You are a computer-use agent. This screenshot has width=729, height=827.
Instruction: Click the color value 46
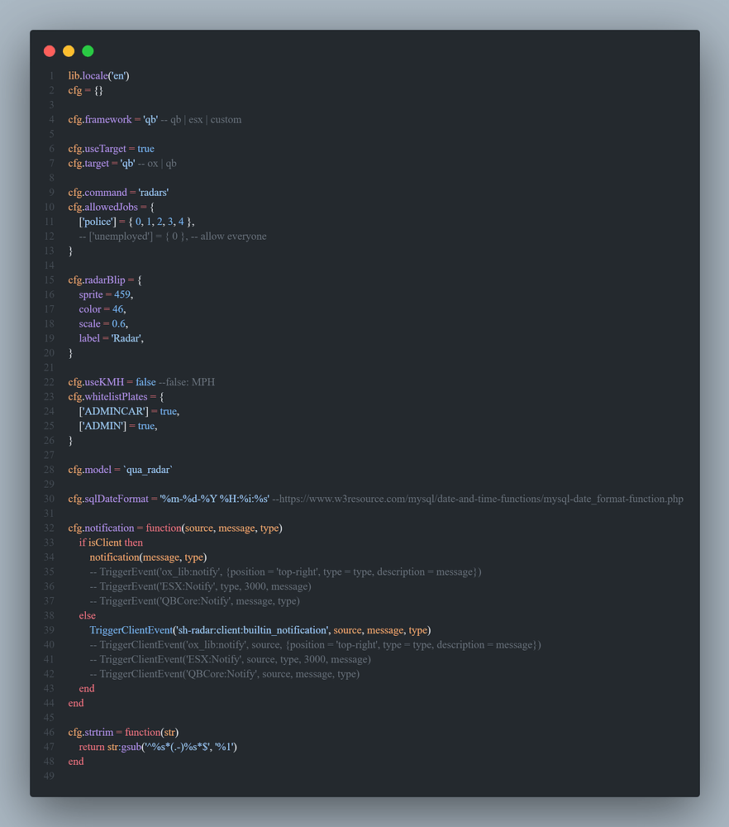117,309
